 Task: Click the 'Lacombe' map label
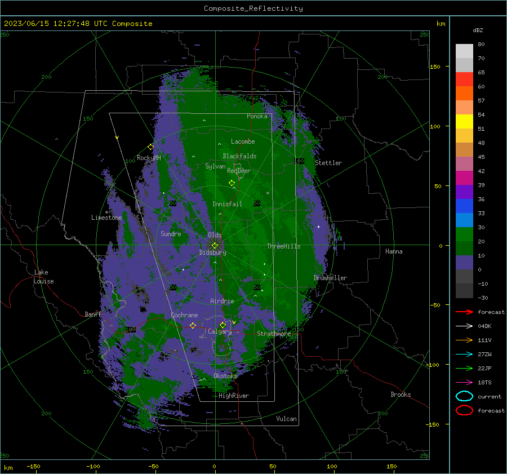click(x=243, y=141)
